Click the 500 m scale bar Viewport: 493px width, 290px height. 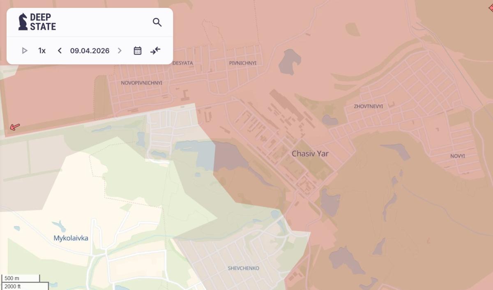tap(21, 278)
